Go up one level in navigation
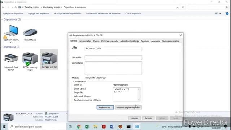The width and height of the screenshot is (231, 130). coord(16,7)
